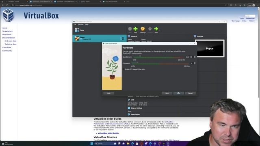Open the Windows Start menu icon

coord(92,144)
